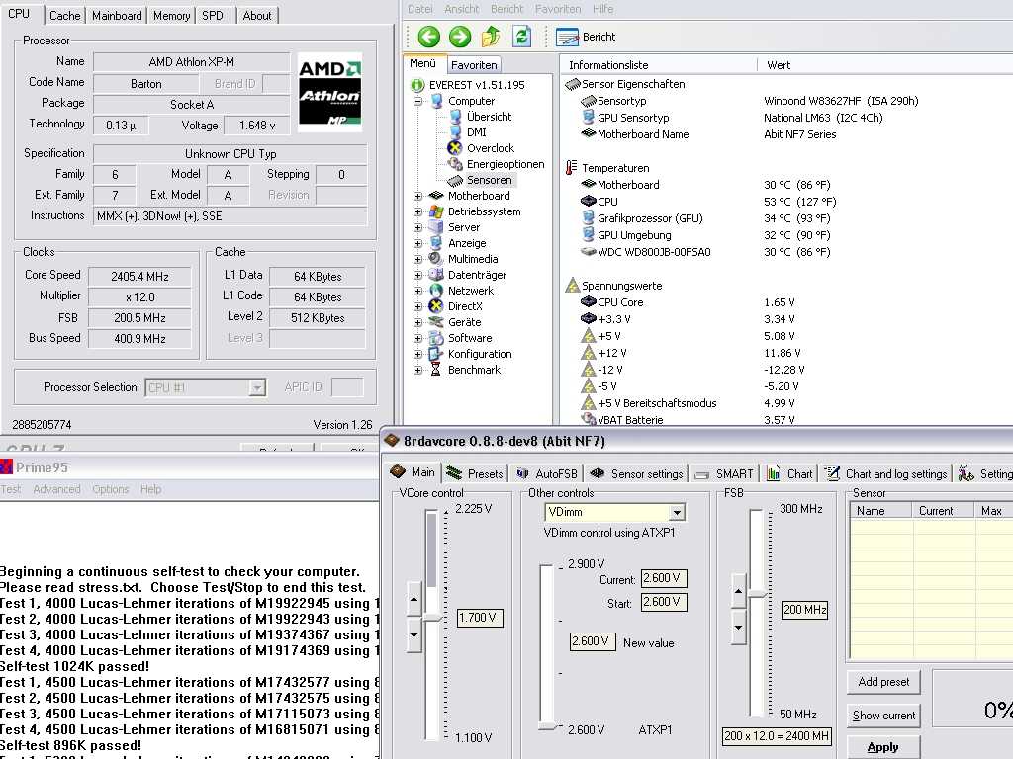Click the green Back arrow in EVEREST
The width and height of the screenshot is (1013, 759).
pyautogui.click(x=429, y=37)
